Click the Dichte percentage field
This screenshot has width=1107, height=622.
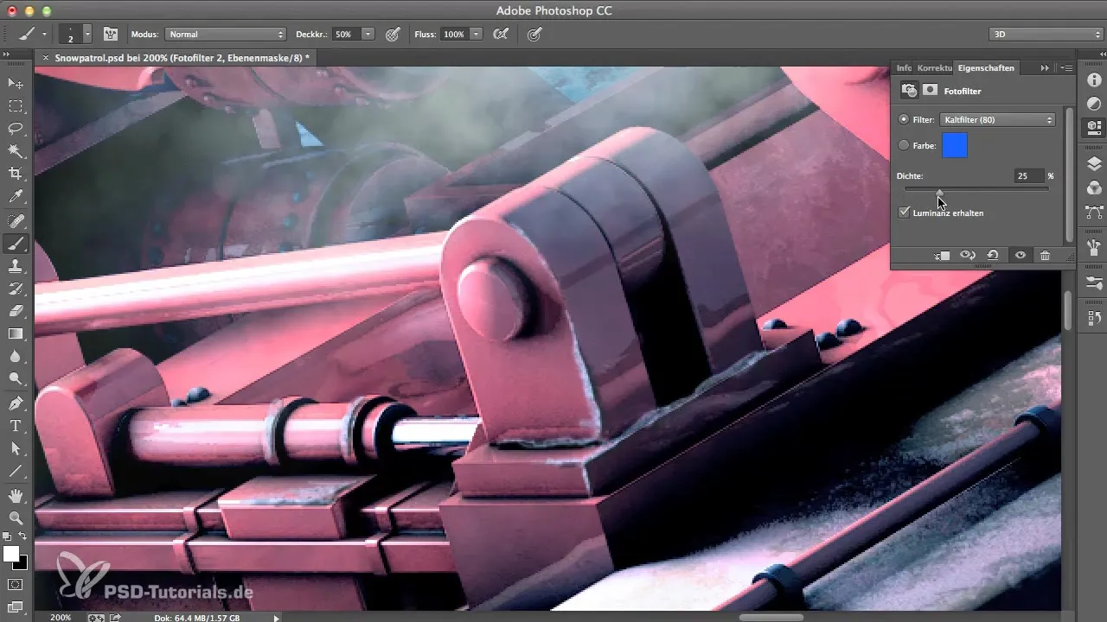(1029, 175)
